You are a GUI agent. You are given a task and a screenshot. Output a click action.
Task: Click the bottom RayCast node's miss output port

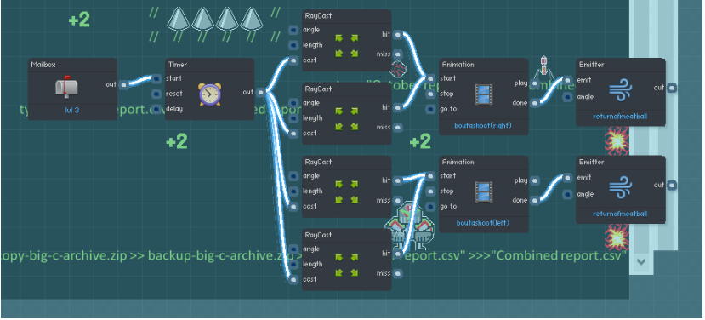397,273
